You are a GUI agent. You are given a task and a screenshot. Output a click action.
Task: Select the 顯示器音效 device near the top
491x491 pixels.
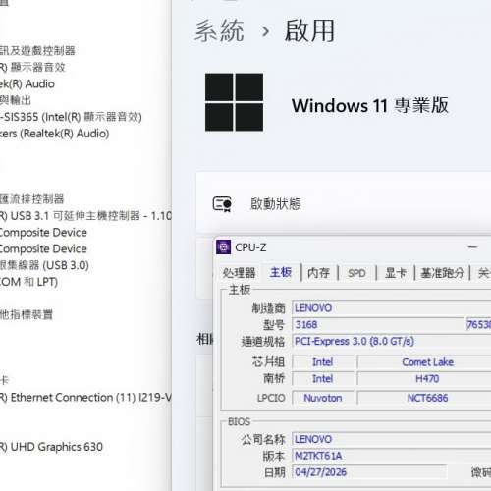click(x=32, y=67)
